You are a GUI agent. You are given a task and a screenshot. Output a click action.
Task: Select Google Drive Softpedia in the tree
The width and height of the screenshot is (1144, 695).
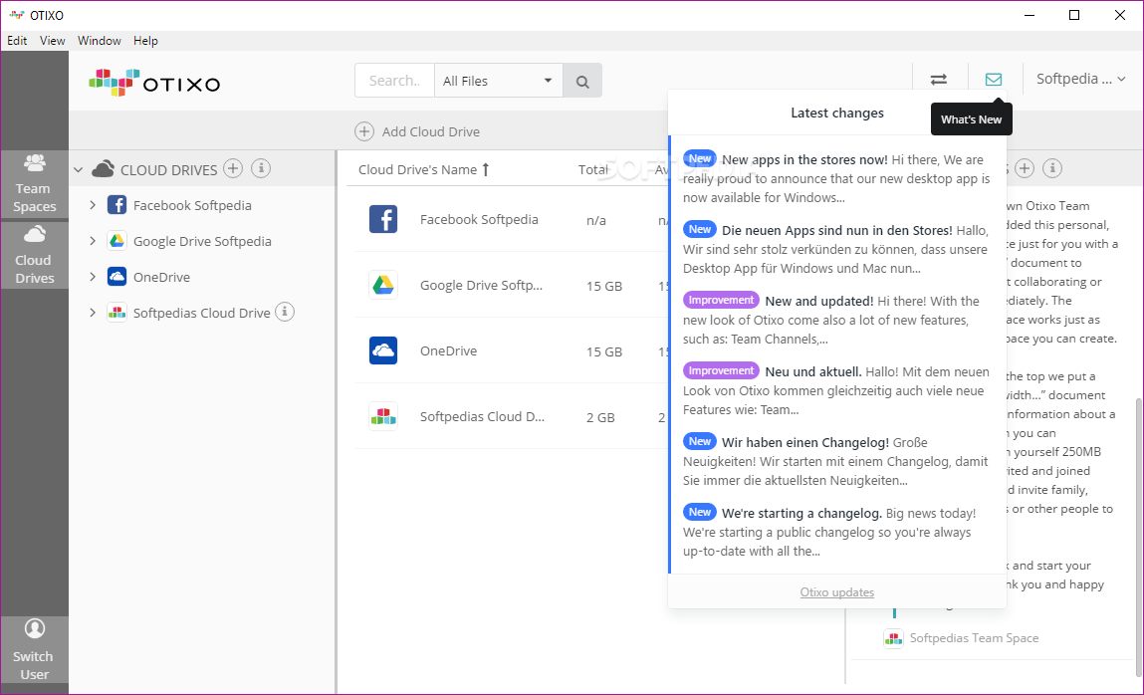pyautogui.click(x=202, y=241)
